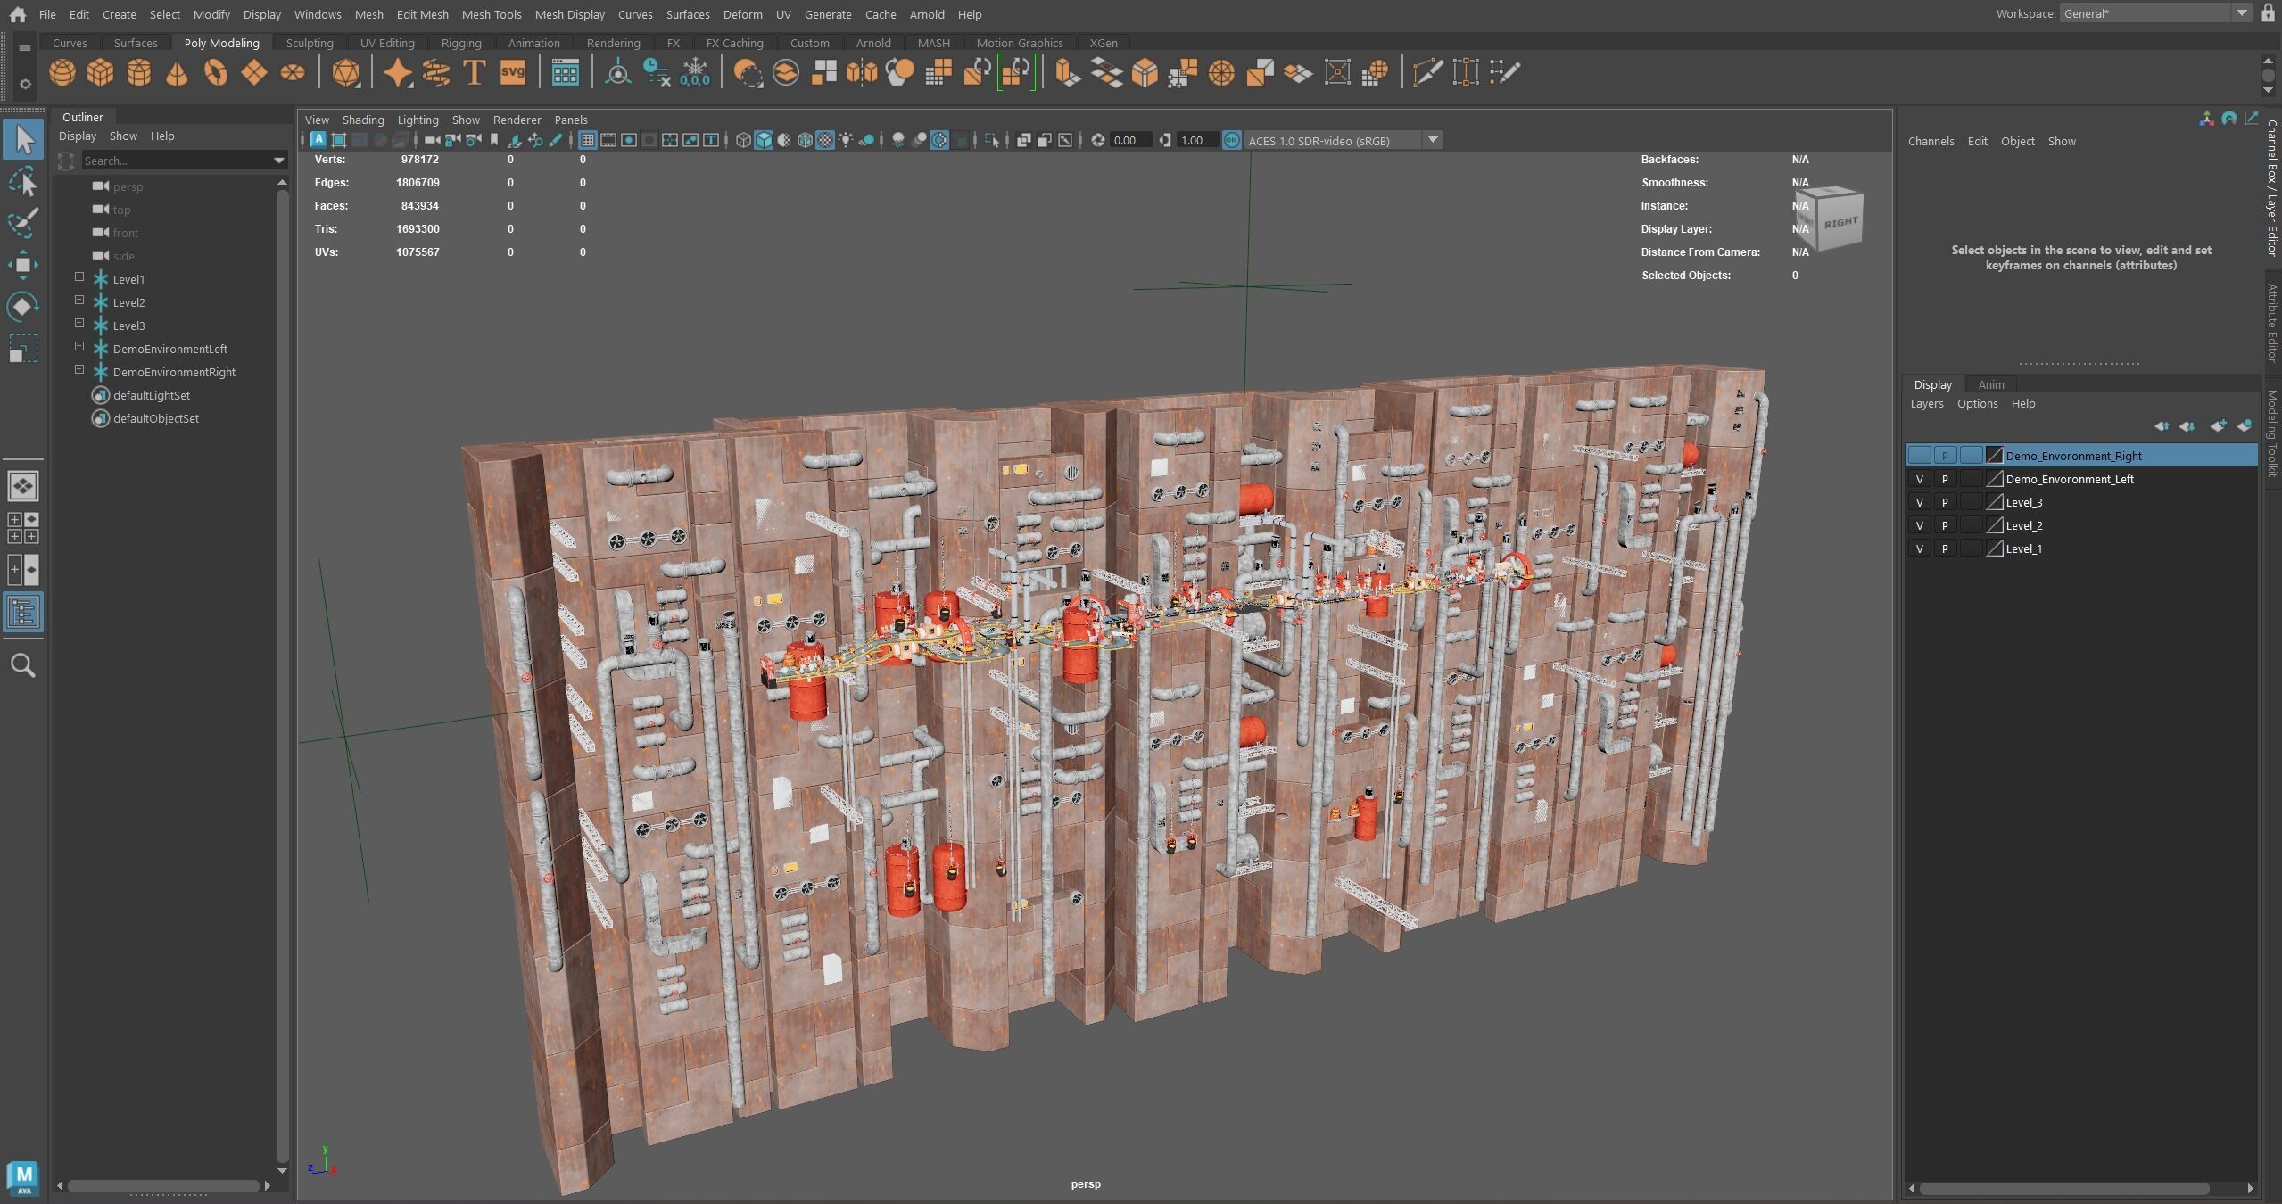Image resolution: width=2282 pixels, height=1204 pixels.
Task: Open the Layers menu in Layer Editor
Action: (x=1927, y=403)
